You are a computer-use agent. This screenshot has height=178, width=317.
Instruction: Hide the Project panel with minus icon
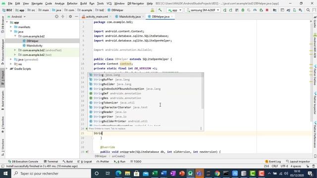click(76, 16)
